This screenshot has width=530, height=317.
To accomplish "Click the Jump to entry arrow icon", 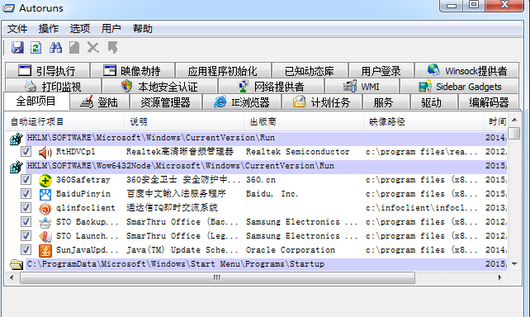I will click(112, 48).
